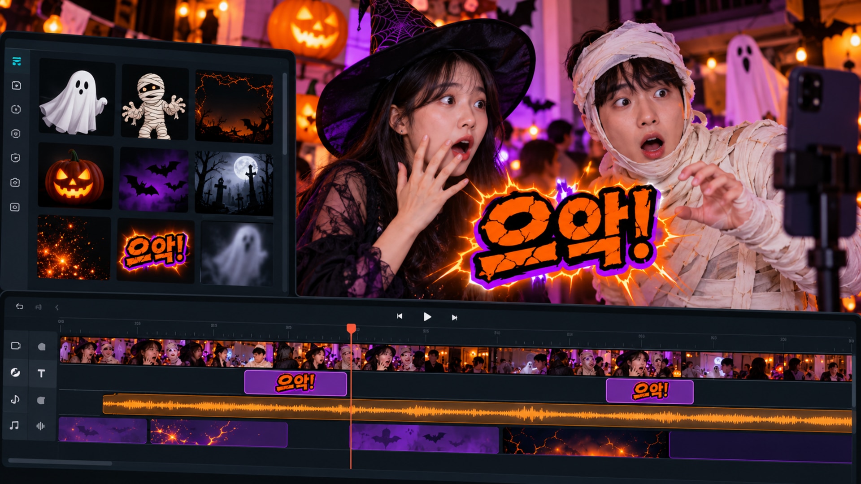The image size is (861, 484).
Task: Click the orange playhead marker
Action: click(x=351, y=328)
